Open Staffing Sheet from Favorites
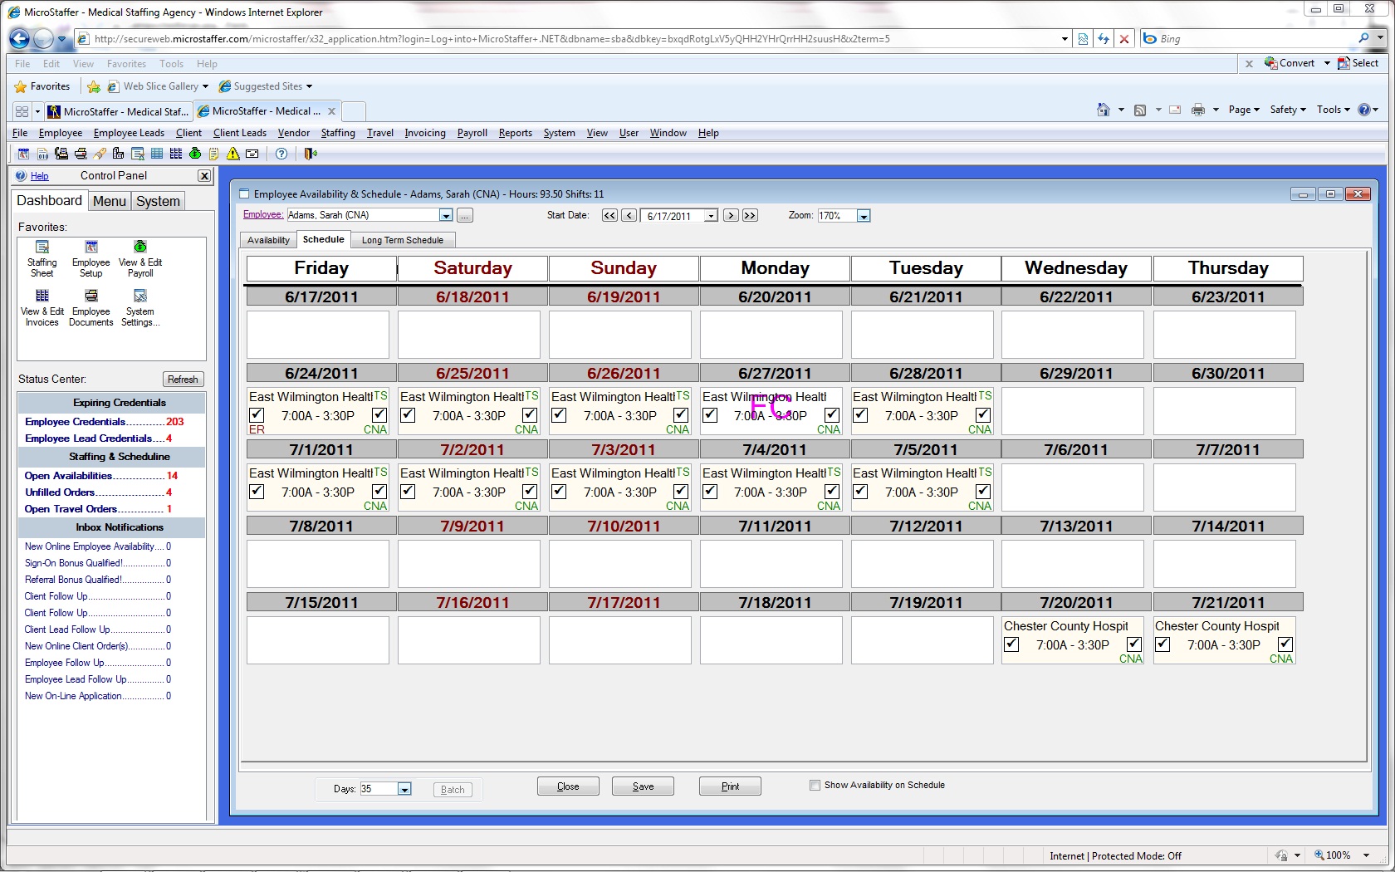Image resolution: width=1395 pixels, height=872 pixels. tap(42, 257)
